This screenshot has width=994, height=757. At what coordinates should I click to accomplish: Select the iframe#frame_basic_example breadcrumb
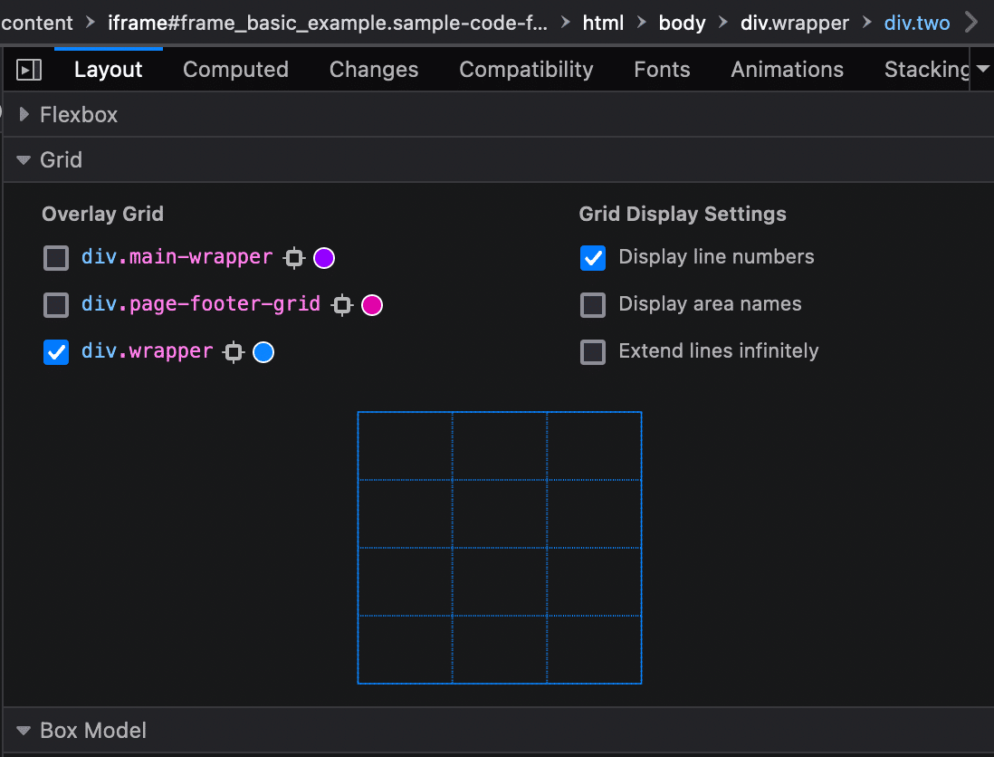(328, 23)
